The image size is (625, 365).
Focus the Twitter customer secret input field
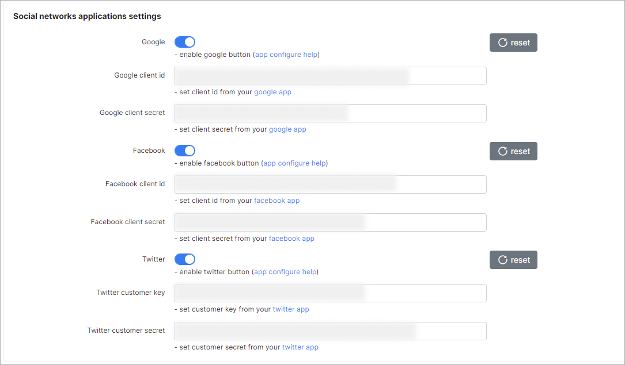[329, 331]
